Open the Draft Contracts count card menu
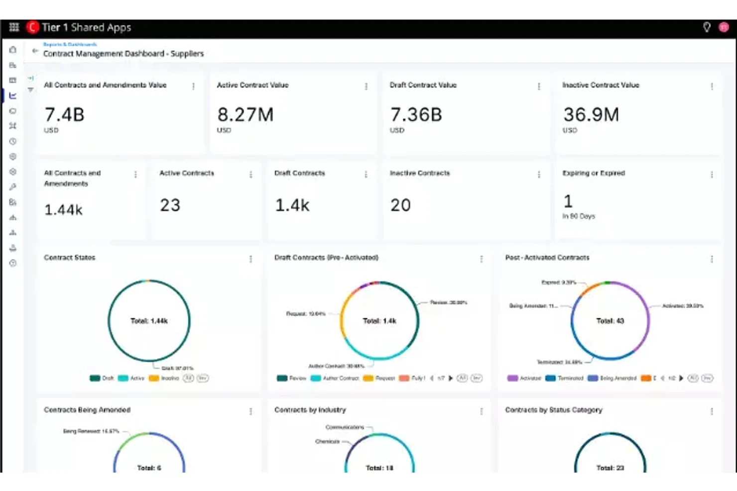 (x=366, y=174)
